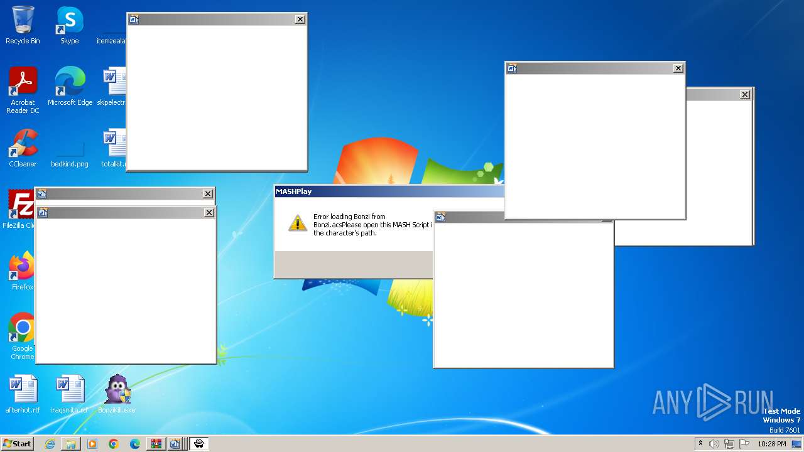Screen dimensions: 804x452
Task: Launch Internet Explorer from the taskbar
Action: click(50, 444)
